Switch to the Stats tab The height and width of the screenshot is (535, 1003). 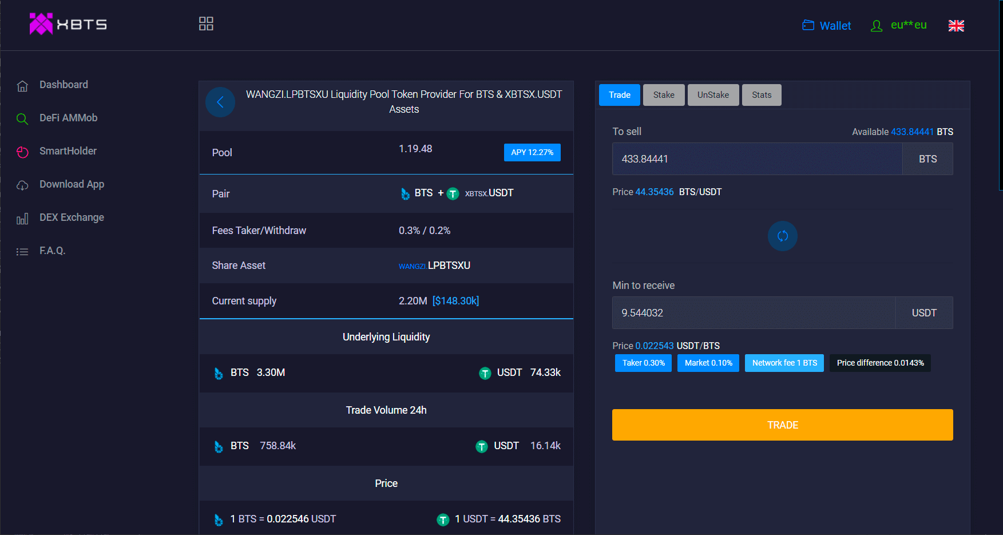pyautogui.click(x=762, y=95)
